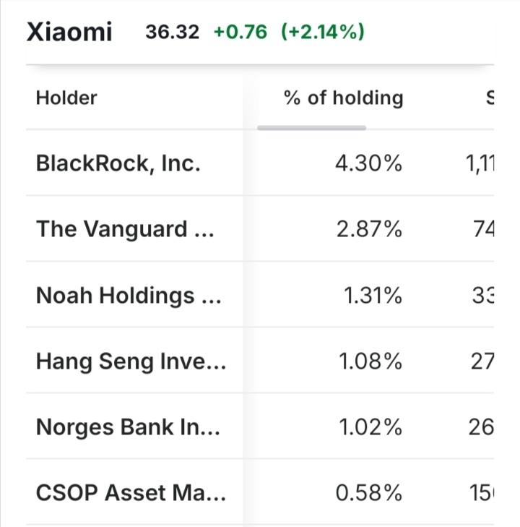Click the Xiaomi stock name title
The height and width of the screenshot is (527, 520).
tap(69, 32)
